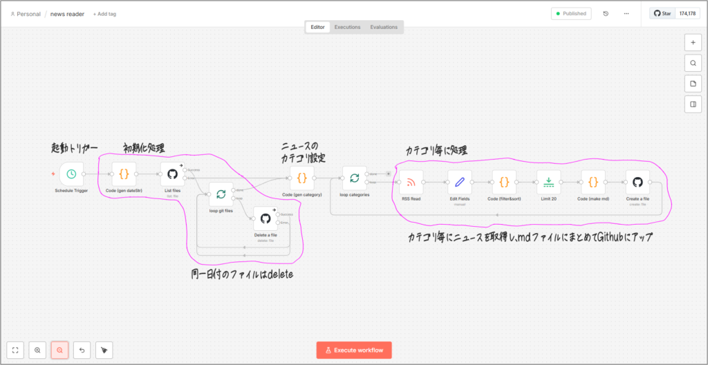This screenshot has height=365, width=708.
Task: Click the Execute workflow button
Action: click(354, 350)
